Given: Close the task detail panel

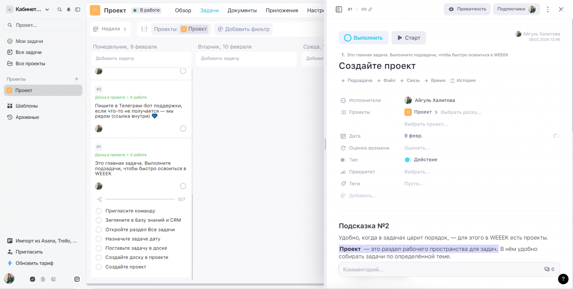Looking at the screenshot, I should 561,10.
